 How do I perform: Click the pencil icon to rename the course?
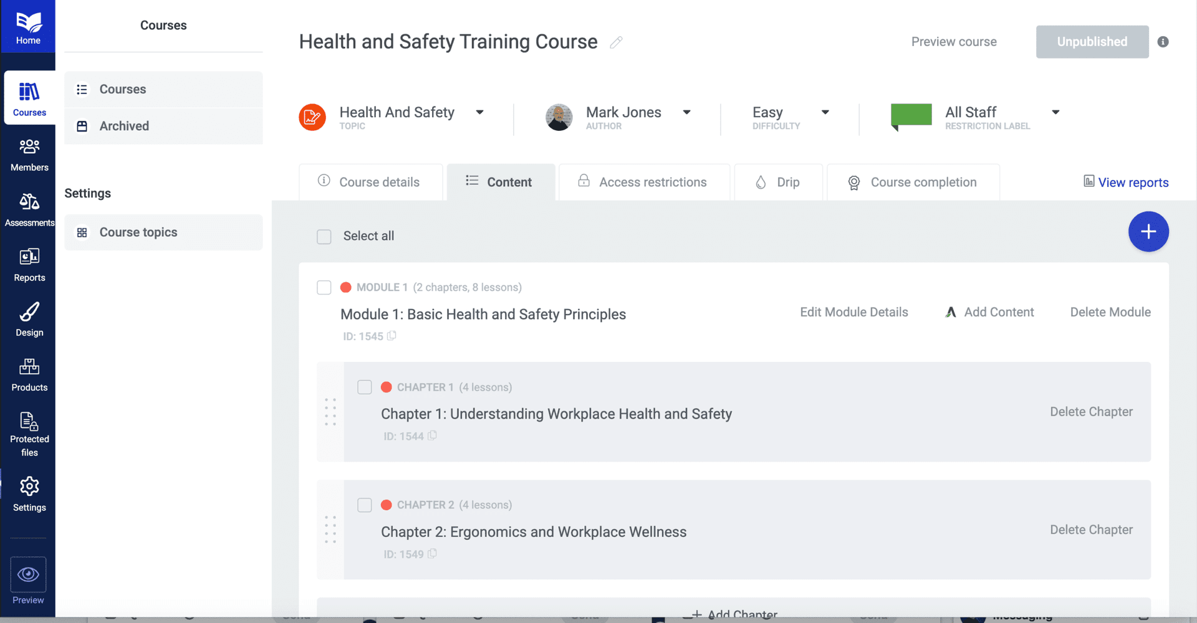tap(617, 42)
